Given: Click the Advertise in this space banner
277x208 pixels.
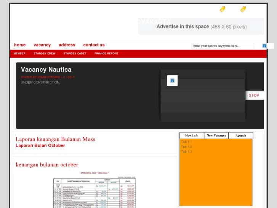Looking at the screenshot, I should (x=201, y=27).
